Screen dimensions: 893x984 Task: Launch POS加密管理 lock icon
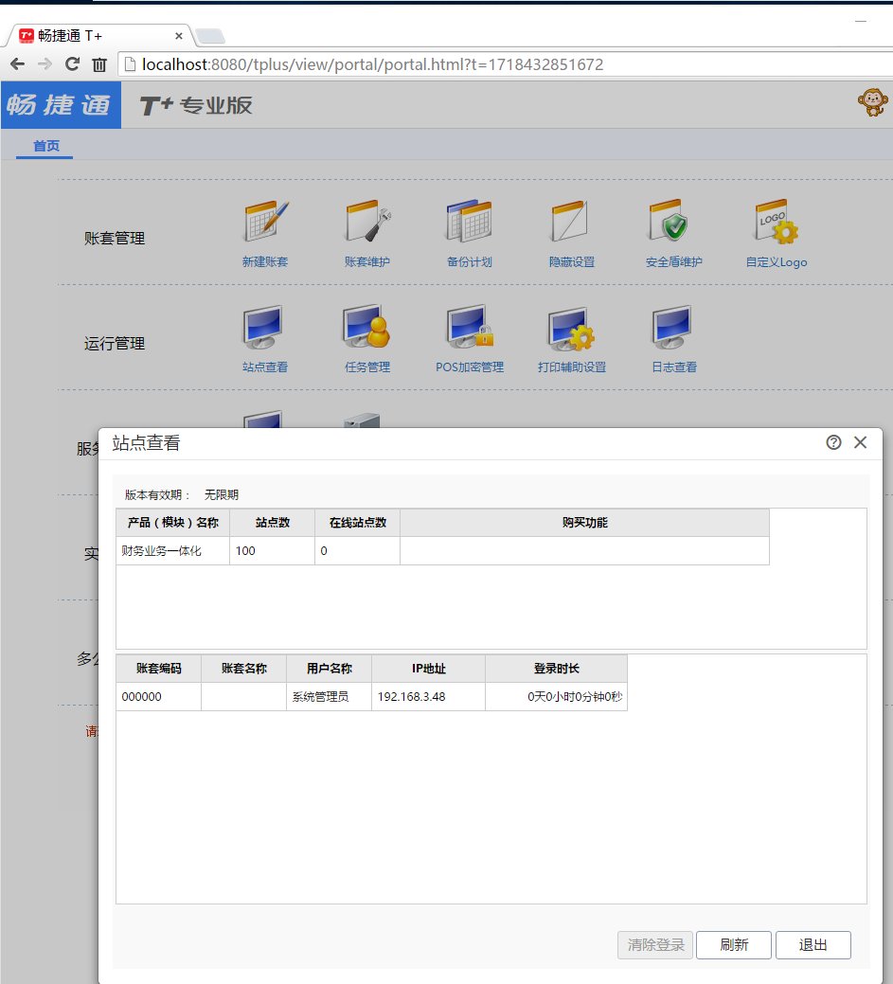[470, 328]
